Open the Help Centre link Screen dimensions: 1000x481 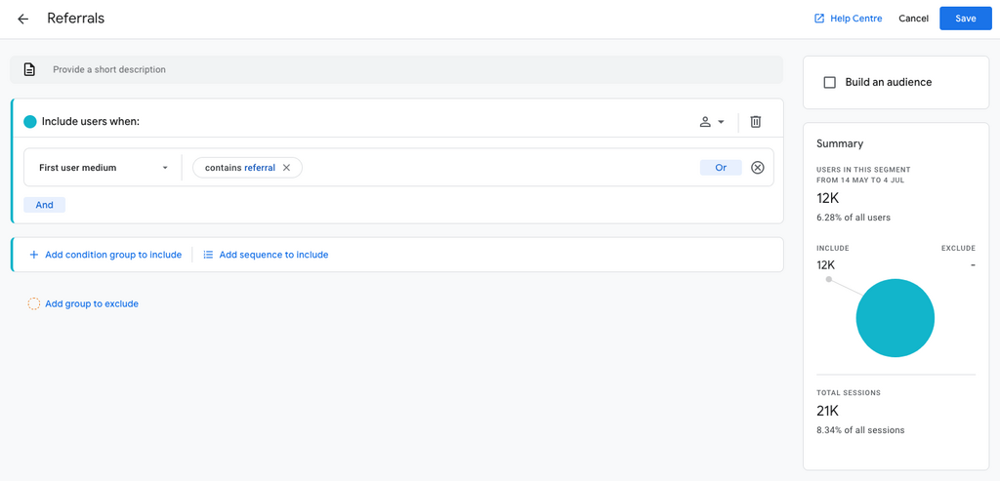(x=855, y=19)
